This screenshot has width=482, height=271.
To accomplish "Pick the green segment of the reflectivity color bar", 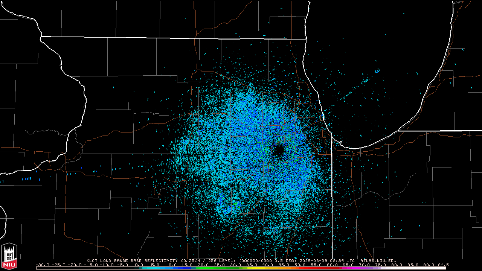I will coord(217,268).
